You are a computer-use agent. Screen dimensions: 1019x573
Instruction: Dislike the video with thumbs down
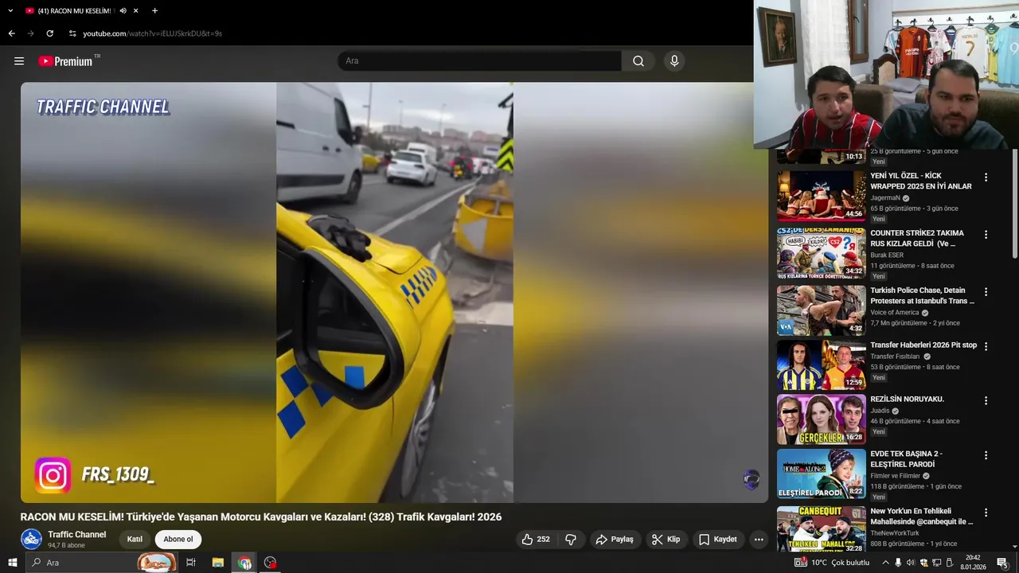point(570,540)
